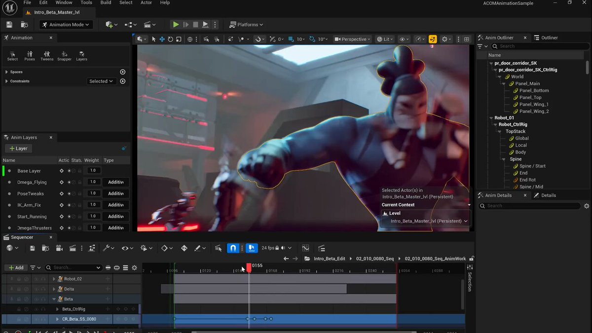592x333 pixels.
Task: Select the Poses tool in Animation panel
Action: coord(30,56)
